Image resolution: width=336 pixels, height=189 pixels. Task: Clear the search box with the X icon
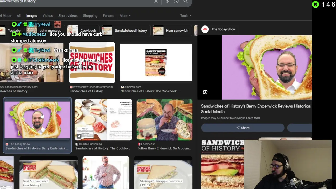click(x=156, y=2)
